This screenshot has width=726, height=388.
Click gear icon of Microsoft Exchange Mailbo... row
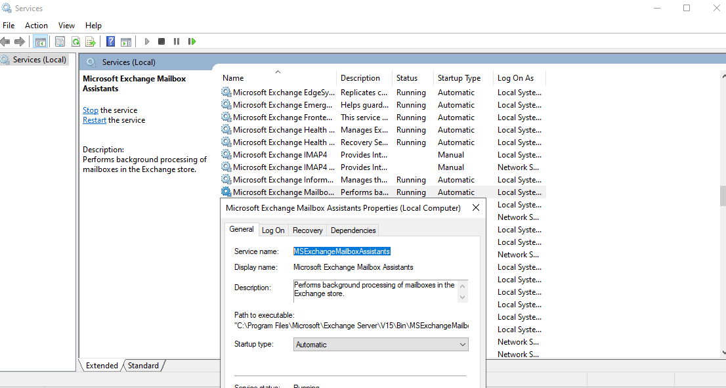click(226, 192)
